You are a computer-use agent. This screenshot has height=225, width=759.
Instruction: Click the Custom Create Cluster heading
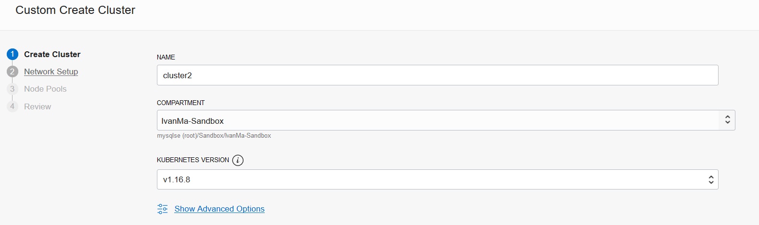coord(76,10)
